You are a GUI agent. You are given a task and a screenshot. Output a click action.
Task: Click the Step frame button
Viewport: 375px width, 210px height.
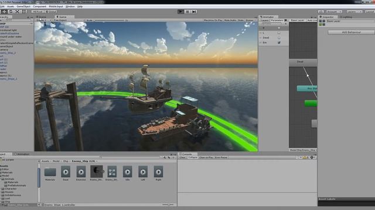coord(194,12)
